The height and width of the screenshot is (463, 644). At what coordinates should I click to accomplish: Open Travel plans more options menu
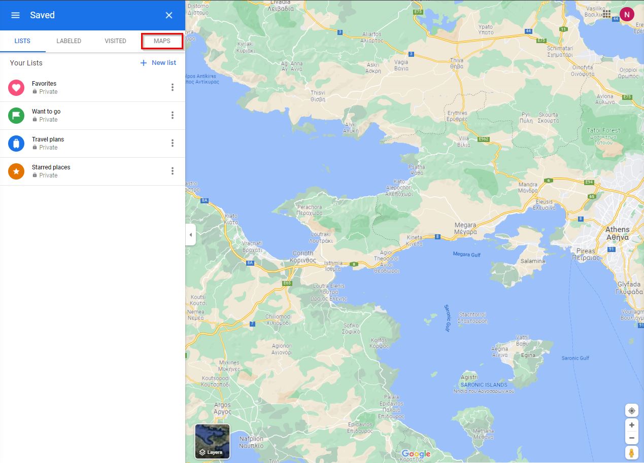point(173,143)
